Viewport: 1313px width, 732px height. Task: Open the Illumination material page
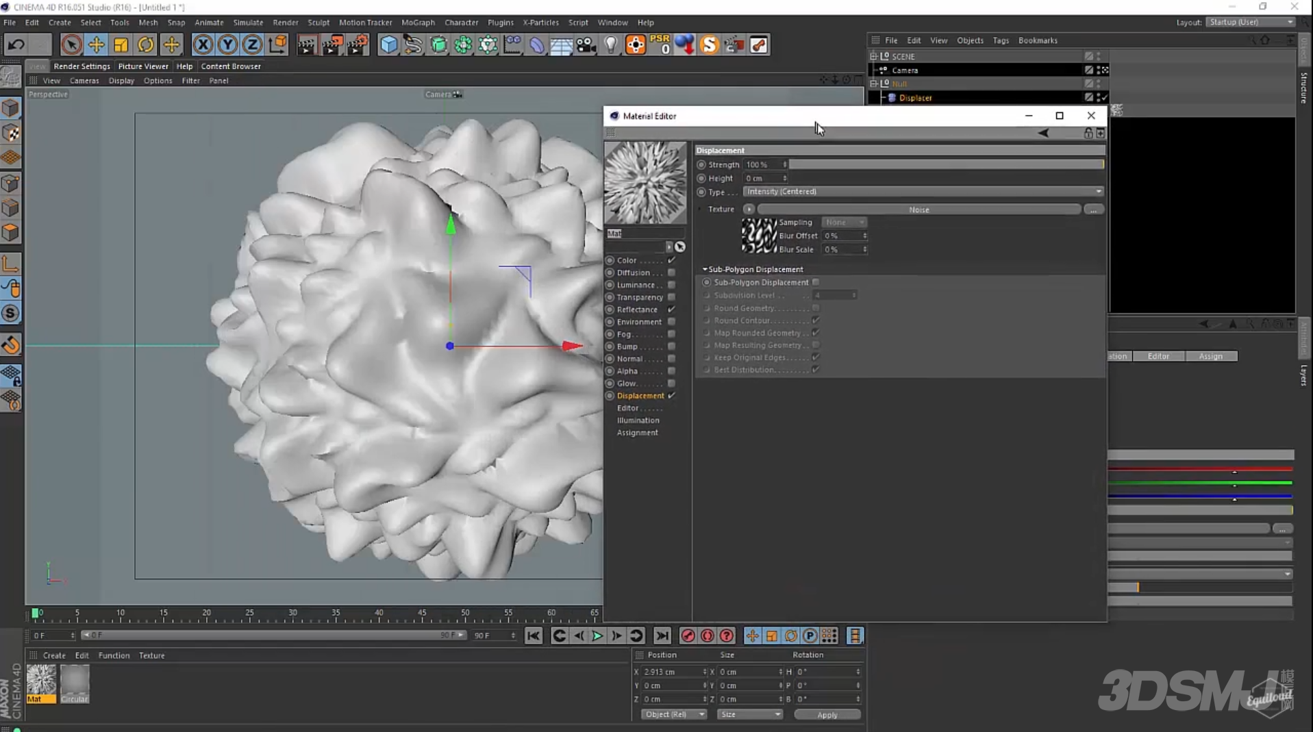(x=638, y=420)
